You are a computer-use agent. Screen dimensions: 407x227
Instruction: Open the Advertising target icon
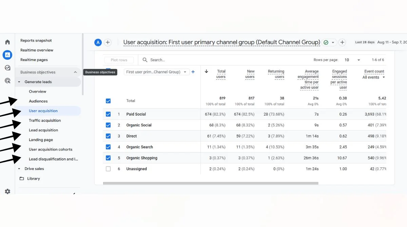(7, 81)
